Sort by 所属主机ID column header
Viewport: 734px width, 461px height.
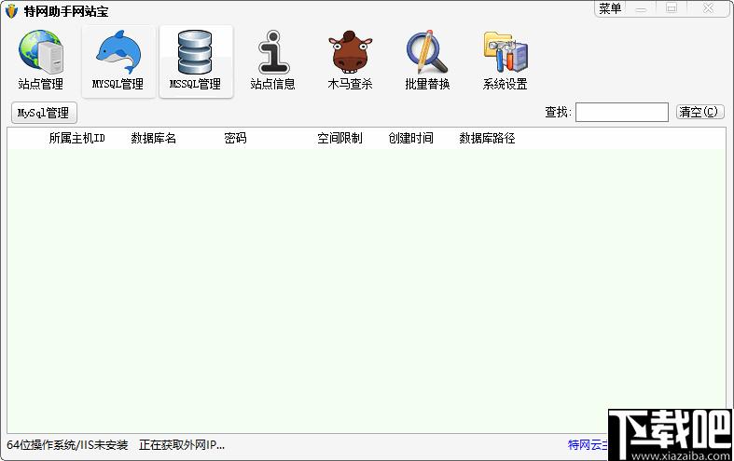[76, 138]
